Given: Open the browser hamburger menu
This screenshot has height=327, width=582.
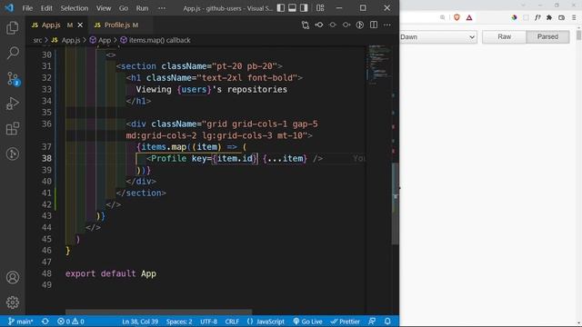Looking at the screenshot, I should pos(574,17).
